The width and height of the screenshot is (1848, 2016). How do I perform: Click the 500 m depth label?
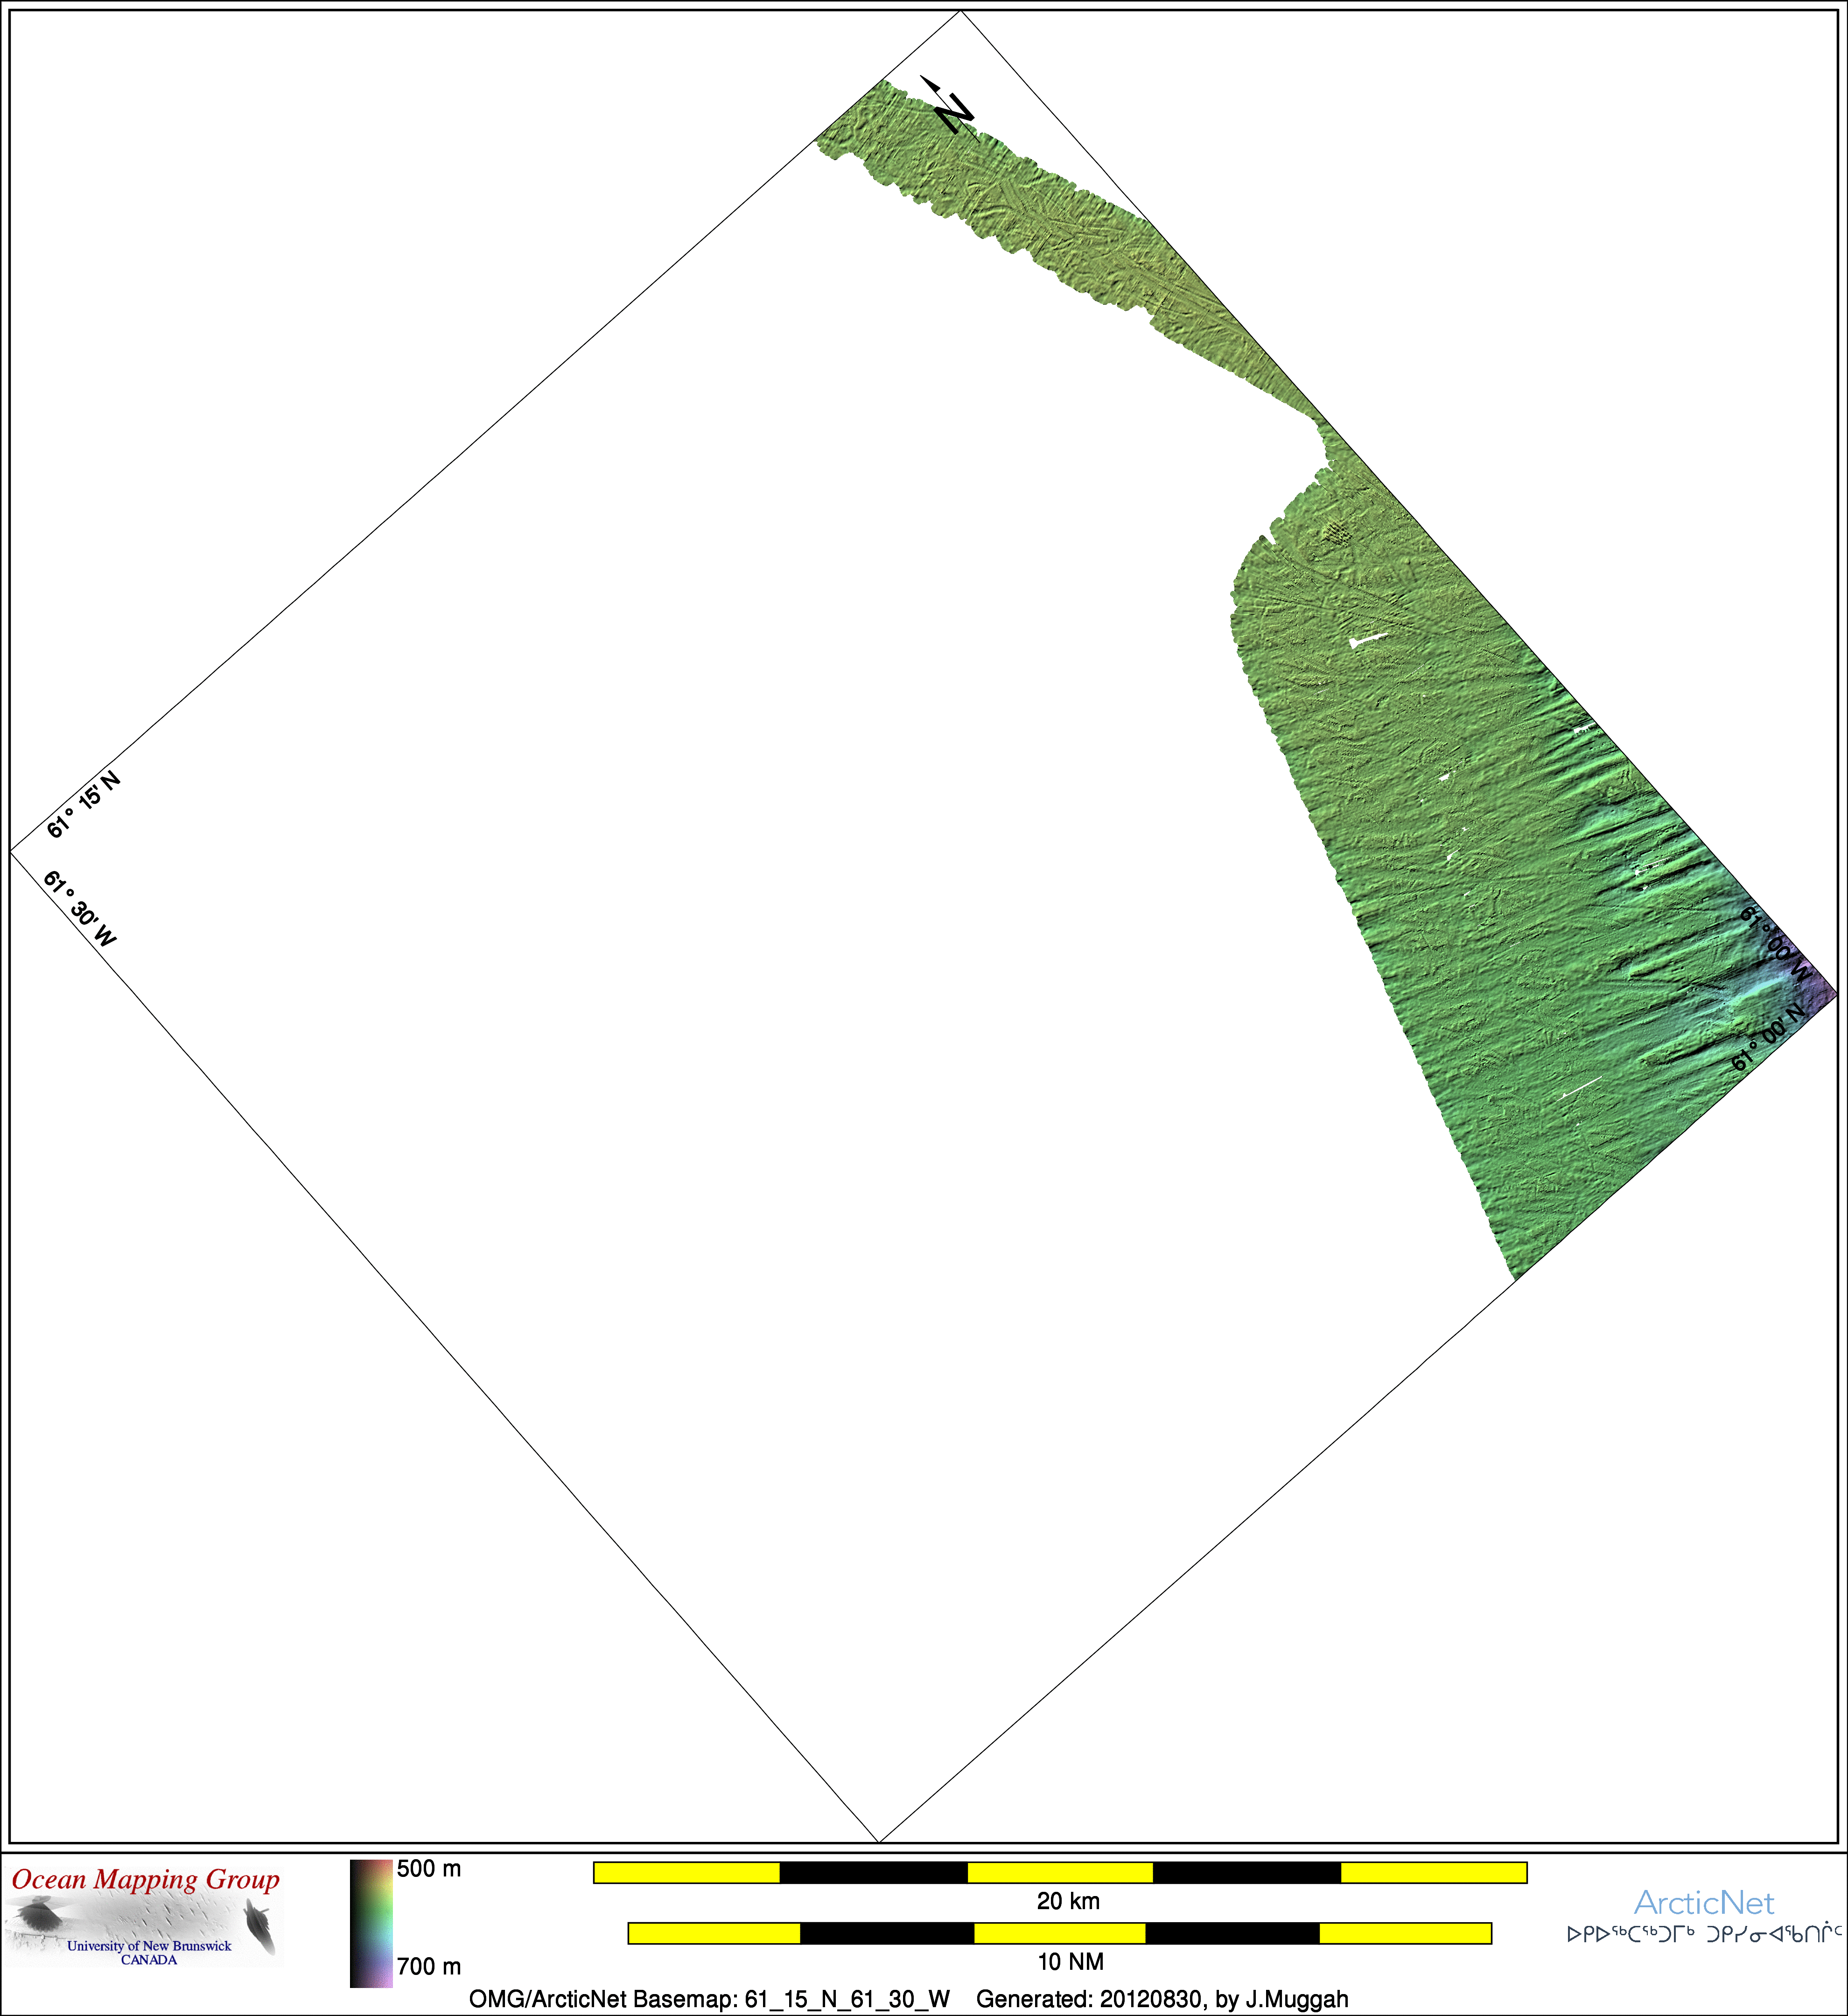429,1869
